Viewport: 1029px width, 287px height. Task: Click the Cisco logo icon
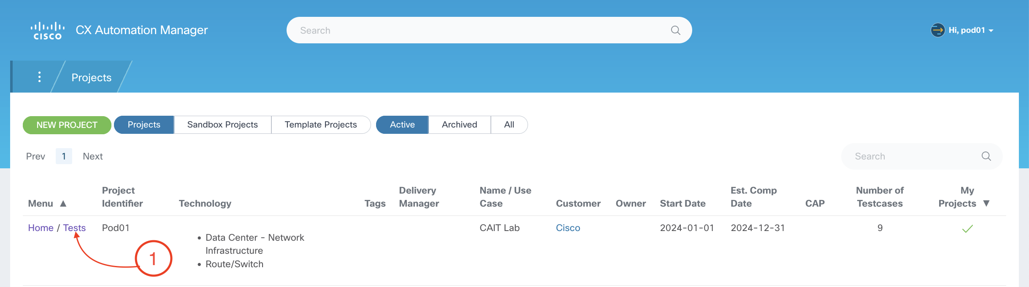48,31
